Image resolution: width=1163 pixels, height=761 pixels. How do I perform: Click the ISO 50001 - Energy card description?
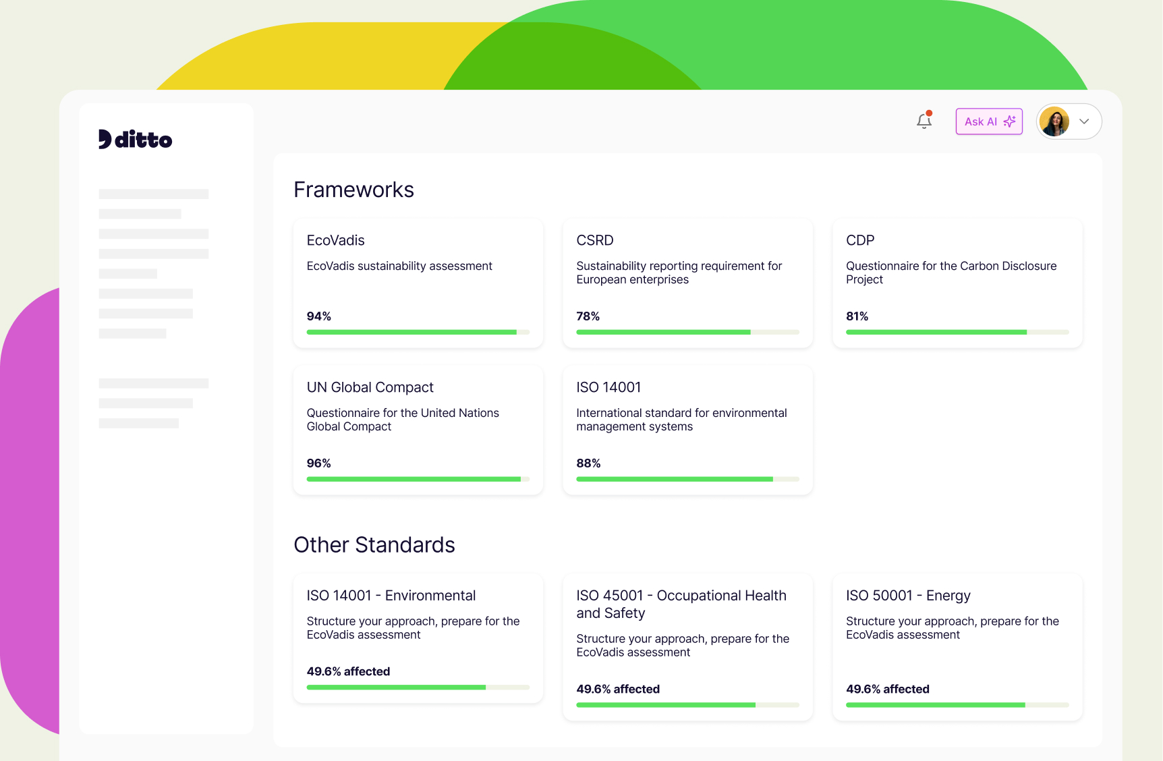click(x=953, y=628)
